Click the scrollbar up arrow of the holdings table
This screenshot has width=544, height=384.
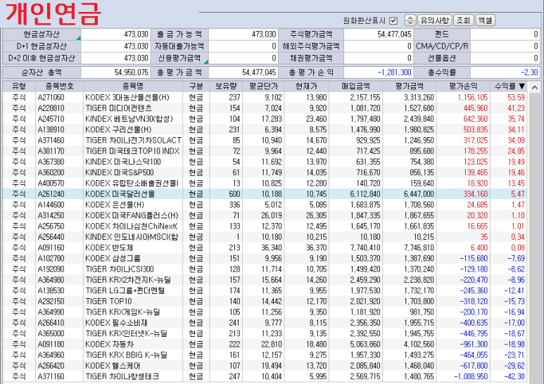coord(535,87)
